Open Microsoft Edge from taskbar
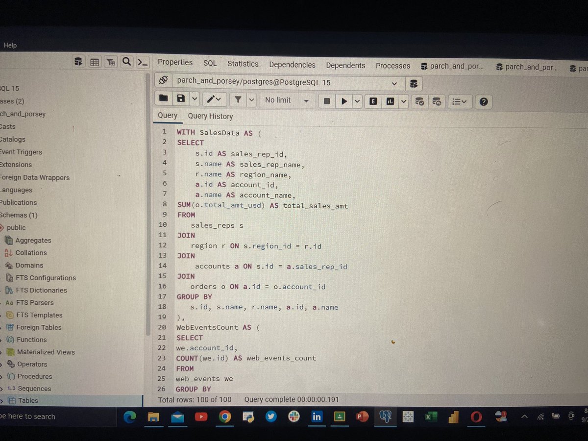588x441 pixels. (130, 416)
